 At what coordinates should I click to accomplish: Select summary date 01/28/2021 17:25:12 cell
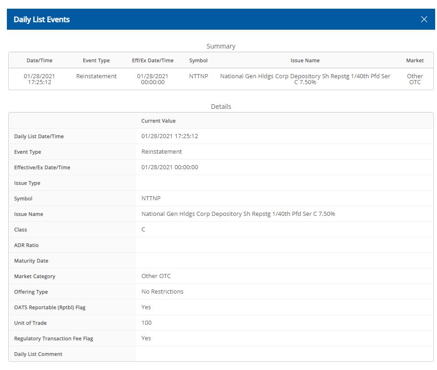pos(39,79)
